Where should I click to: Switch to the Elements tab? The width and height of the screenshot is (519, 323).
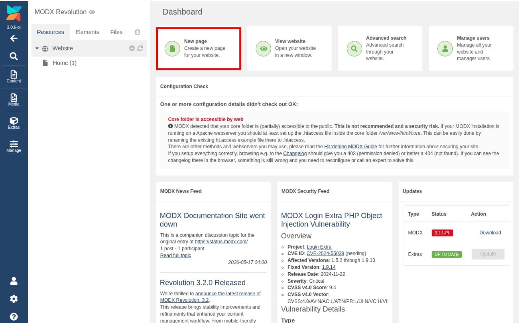pyautogui.click(x=87, y=32)
